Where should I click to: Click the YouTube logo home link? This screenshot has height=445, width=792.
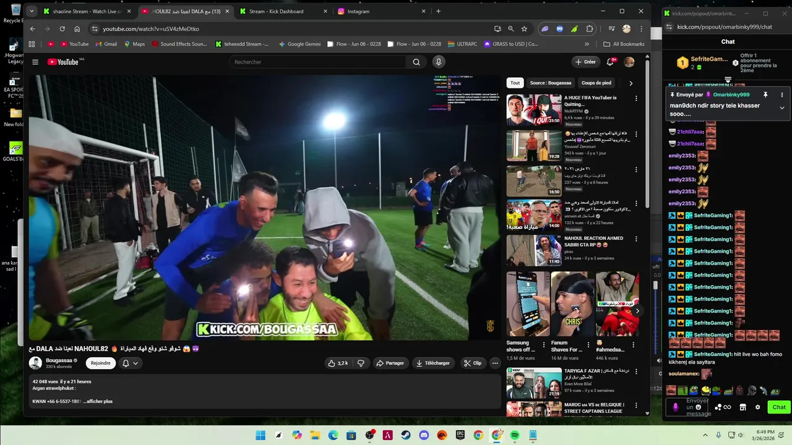(63, 62)
